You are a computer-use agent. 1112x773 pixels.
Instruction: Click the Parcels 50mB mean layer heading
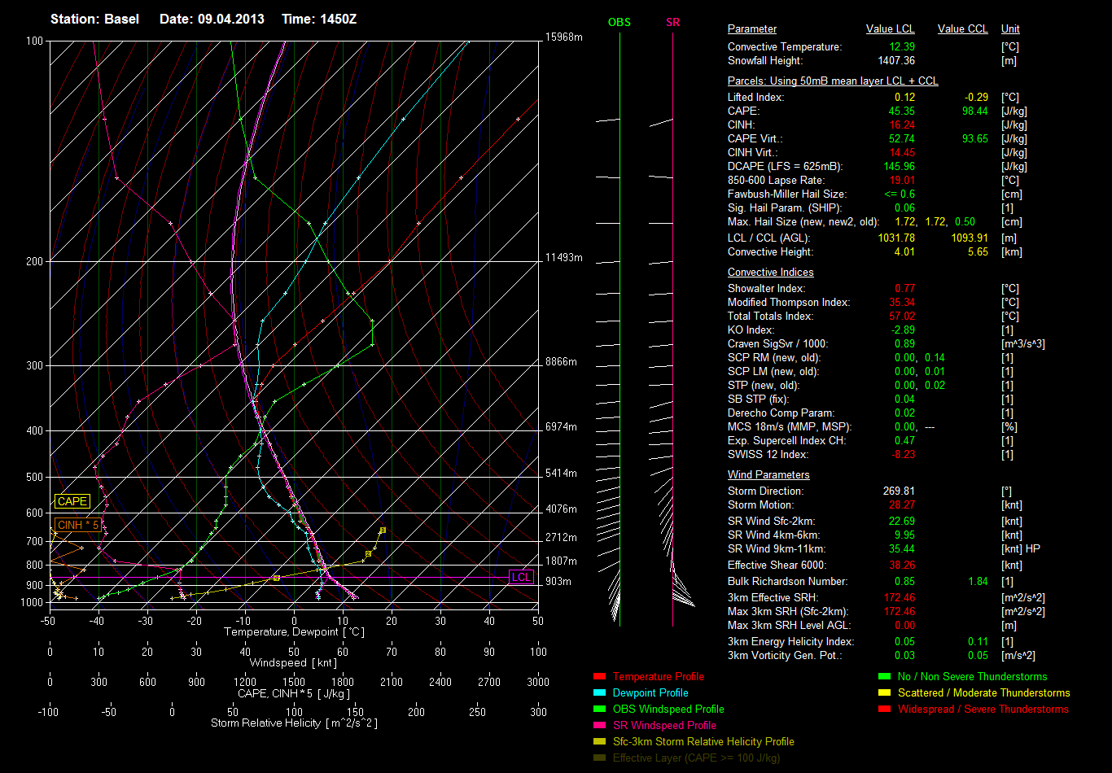click(832, 81)
